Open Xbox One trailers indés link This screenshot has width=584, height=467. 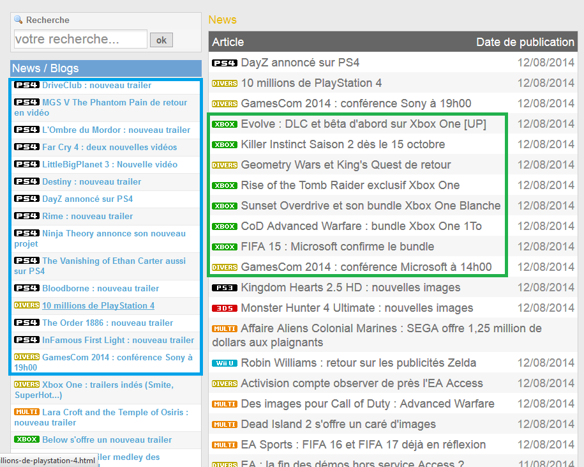click(94, 390)
